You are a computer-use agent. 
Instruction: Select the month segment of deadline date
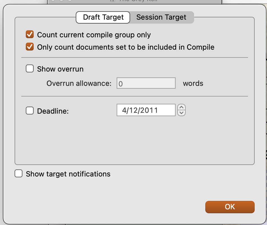[x=124, y=110]
